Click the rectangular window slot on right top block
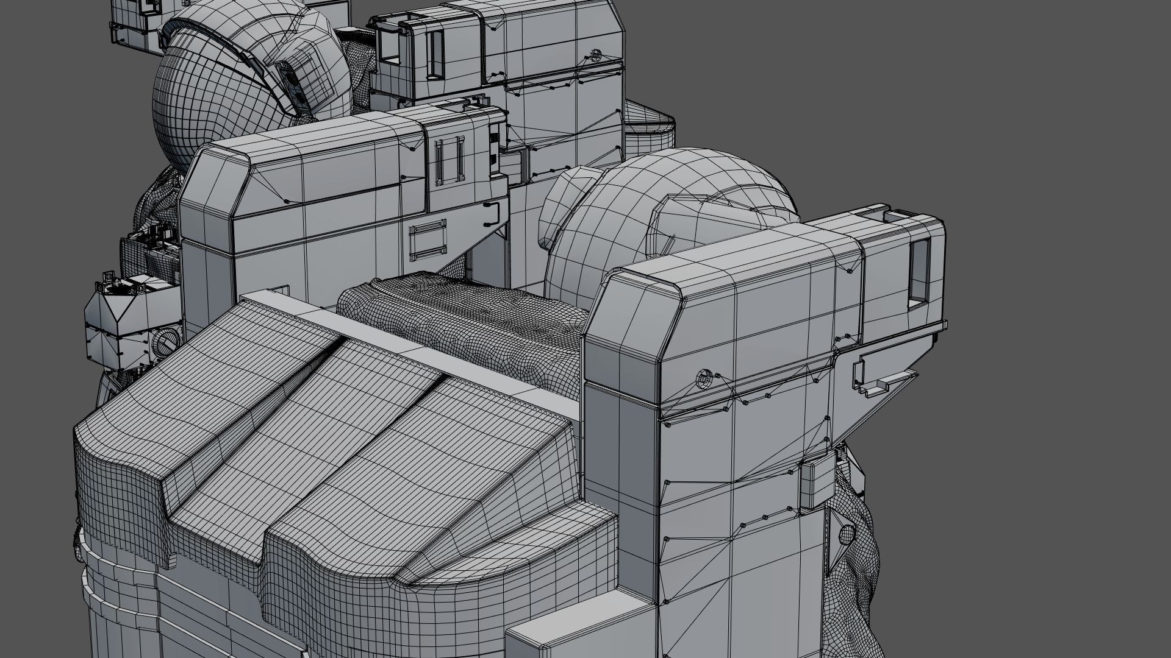Image resolution: width=1171 pixels, height=658 pixels. (x=919, y=271)
